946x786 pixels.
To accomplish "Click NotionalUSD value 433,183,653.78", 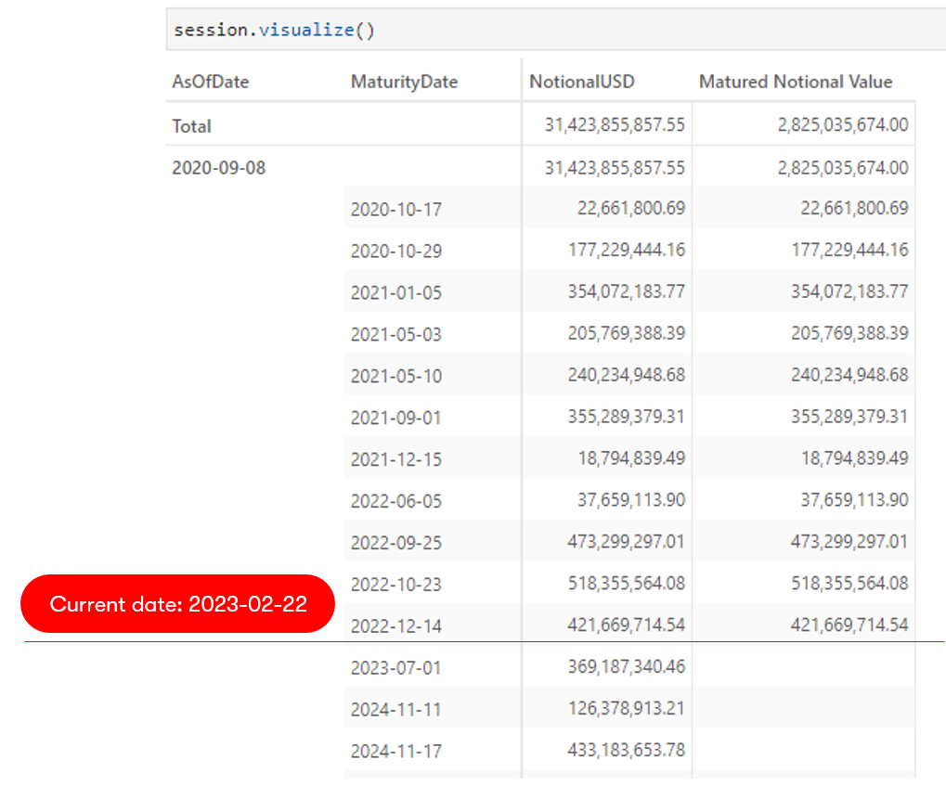I will click(627, 750).
